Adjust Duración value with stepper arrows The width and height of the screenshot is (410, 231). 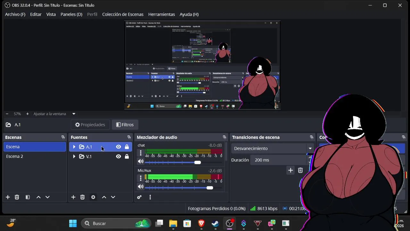click(310, 160)
